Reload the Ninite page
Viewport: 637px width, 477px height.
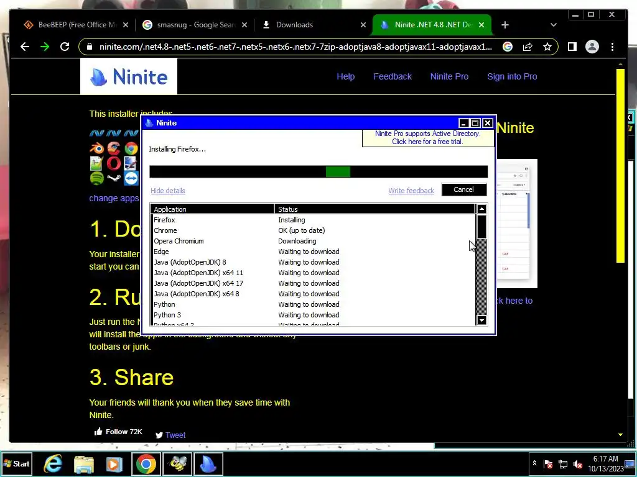tap(65, 47)
